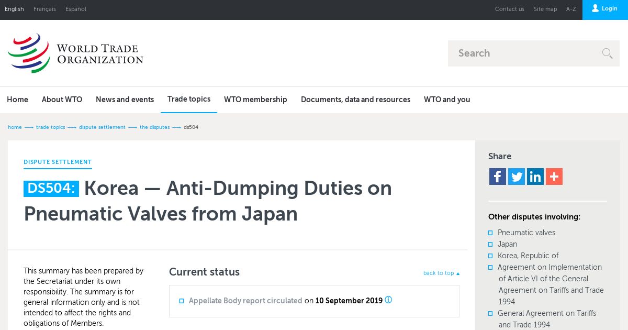Open the DISPUTE SETTLEMENT section label
Viewport: 628px width, 330px height.
pyautogui.click(x=58, y=162)
